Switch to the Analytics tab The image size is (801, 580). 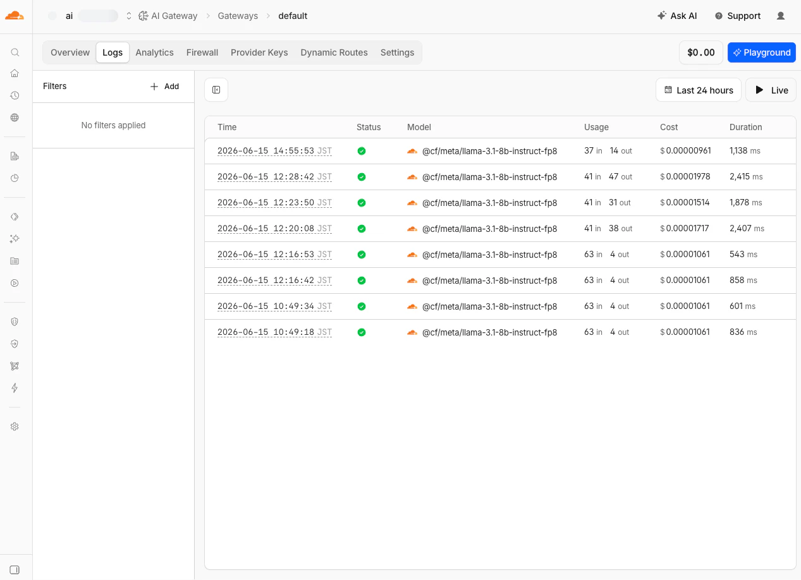154,52
